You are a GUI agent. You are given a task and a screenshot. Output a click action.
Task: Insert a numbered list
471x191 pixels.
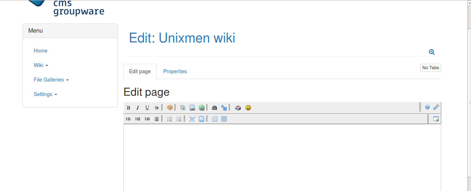179,119
